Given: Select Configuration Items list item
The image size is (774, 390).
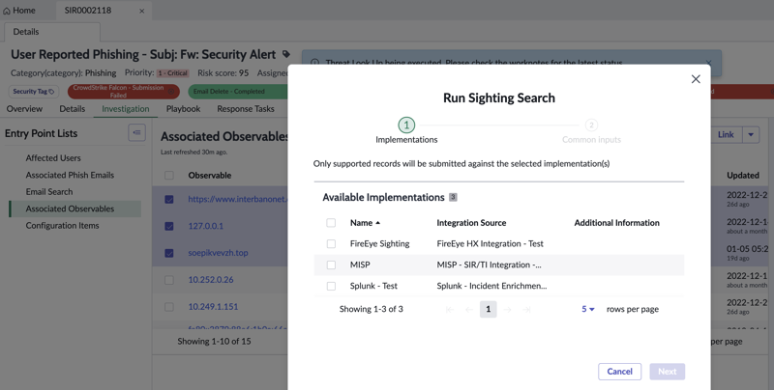Looking at the screenshot, I should coord(62,226).
